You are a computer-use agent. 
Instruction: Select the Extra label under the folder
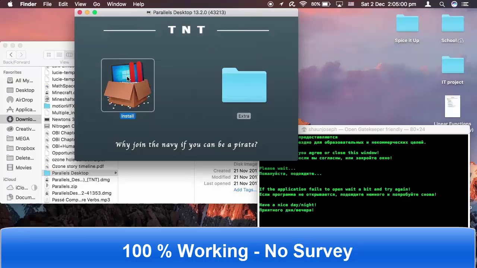(x=244, y=116)
